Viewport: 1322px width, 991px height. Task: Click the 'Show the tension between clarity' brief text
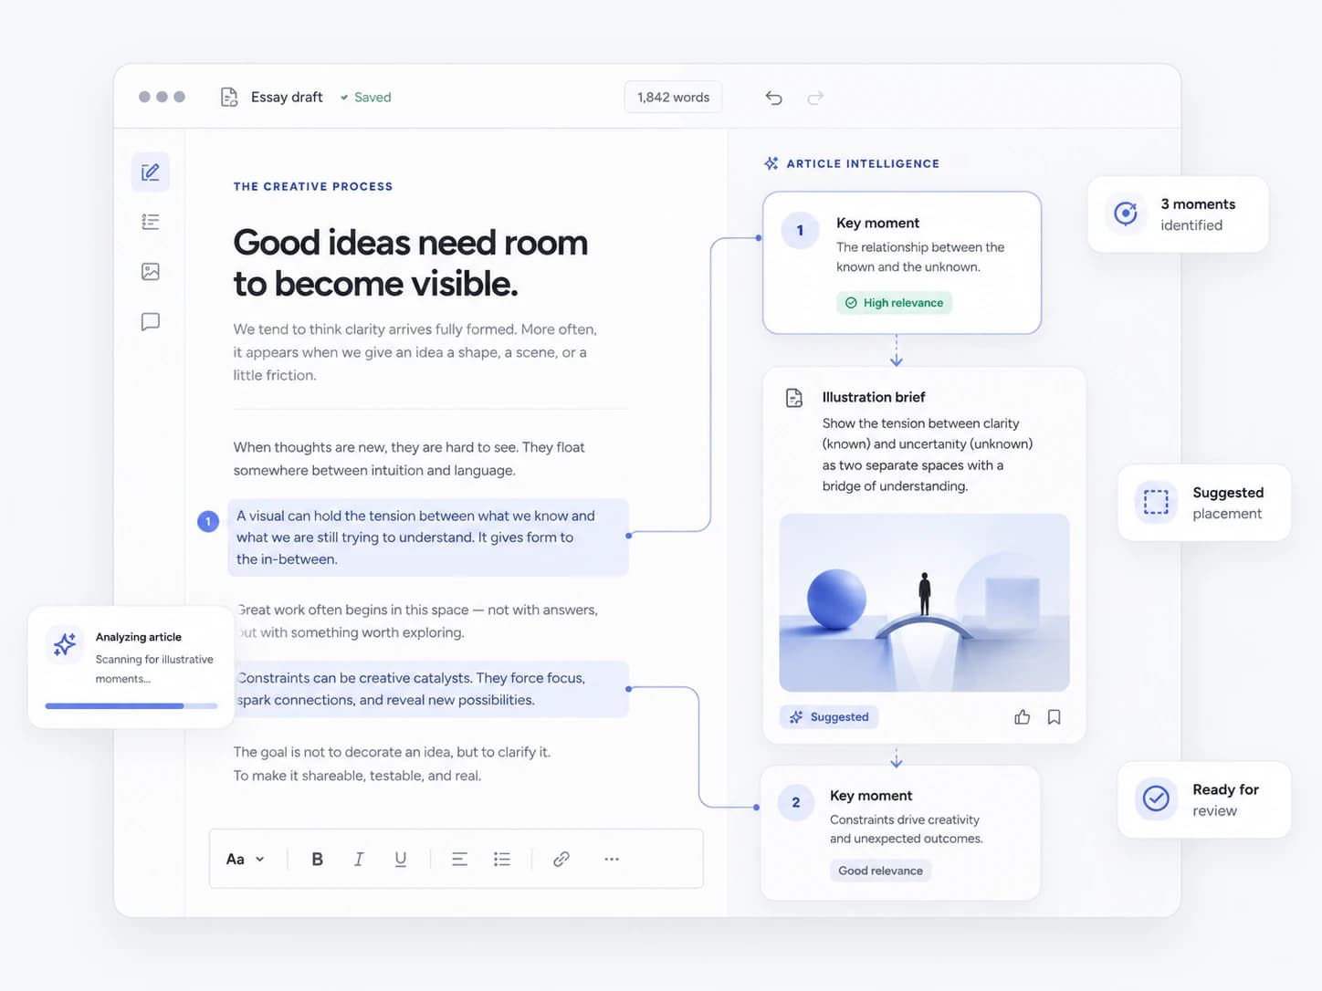pos(928,454)
